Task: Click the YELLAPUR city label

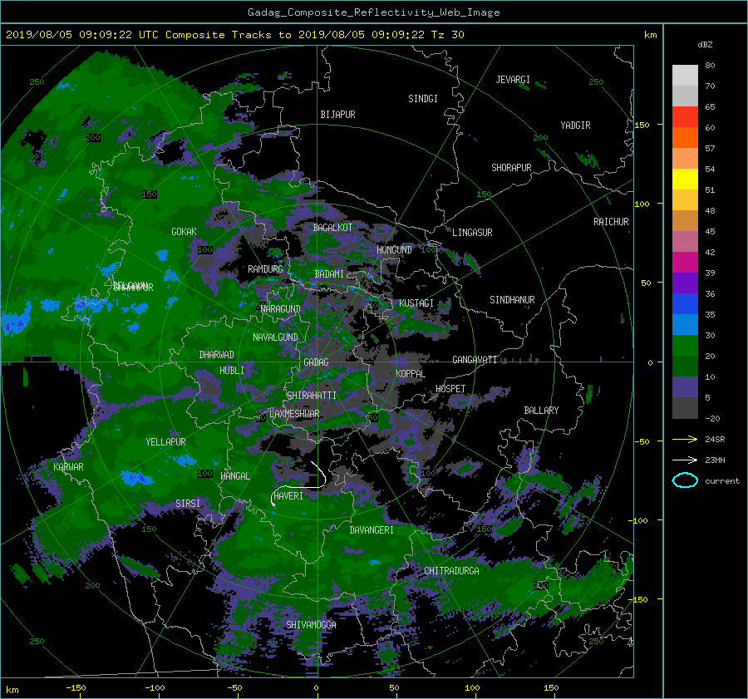Action: [165, 442]
